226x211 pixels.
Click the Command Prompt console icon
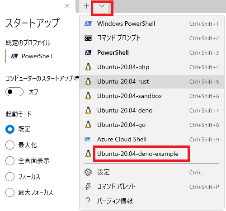(x=88, y=38)
